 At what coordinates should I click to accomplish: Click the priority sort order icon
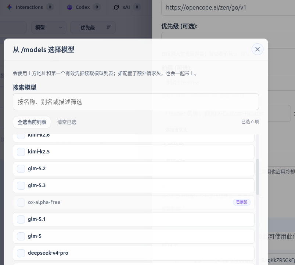coord(108,28)
